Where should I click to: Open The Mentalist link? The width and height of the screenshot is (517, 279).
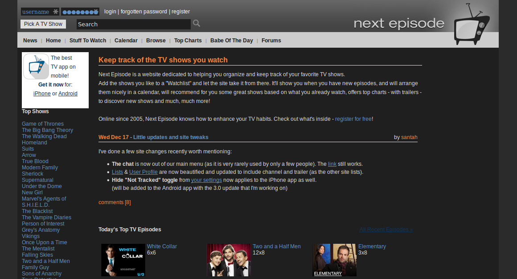(38, 249)
